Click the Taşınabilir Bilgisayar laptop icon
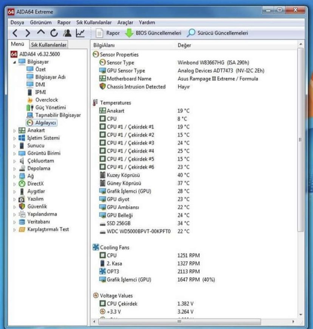Image resolution: width=313 pixels, height=329 pixels. (30, 115)
